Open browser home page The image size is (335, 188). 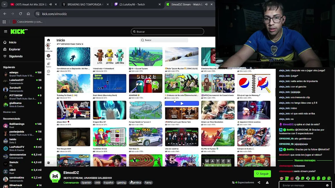tap(28, 14)
